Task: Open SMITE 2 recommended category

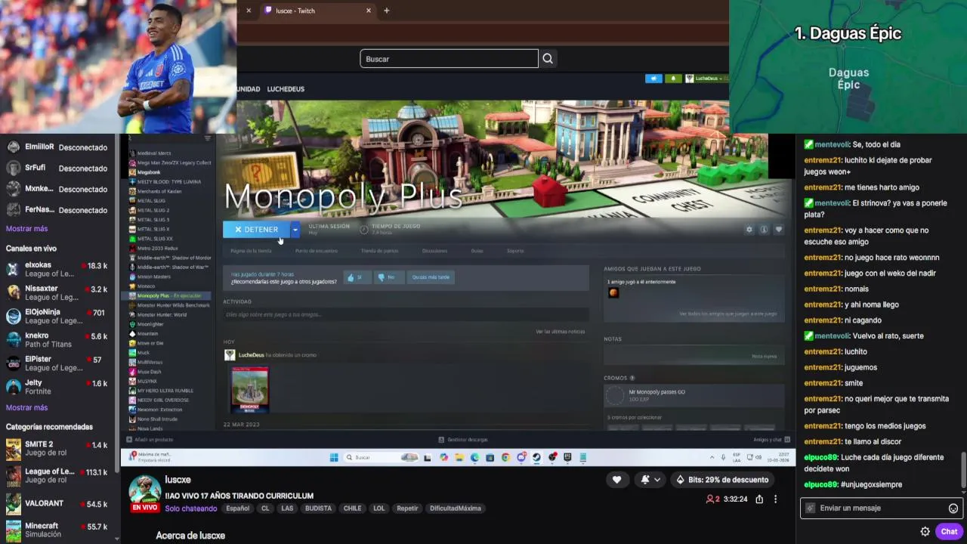Action: pyautogui.click(x=58, y=449)
